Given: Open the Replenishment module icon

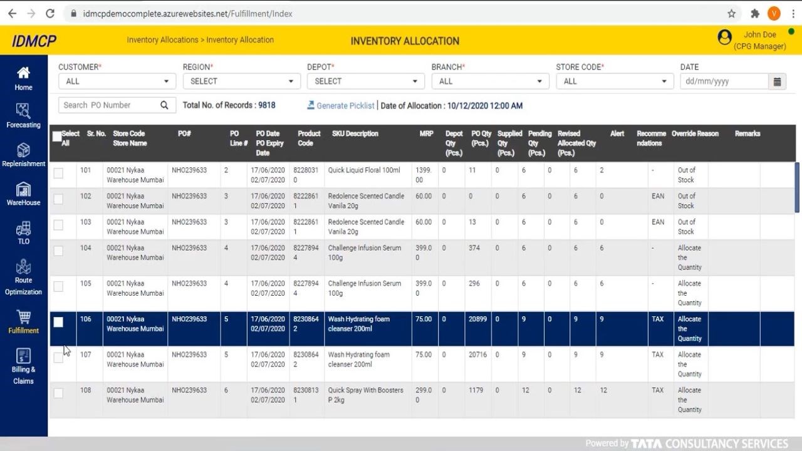Looking at the screenshot, I should tap(23, 150).
